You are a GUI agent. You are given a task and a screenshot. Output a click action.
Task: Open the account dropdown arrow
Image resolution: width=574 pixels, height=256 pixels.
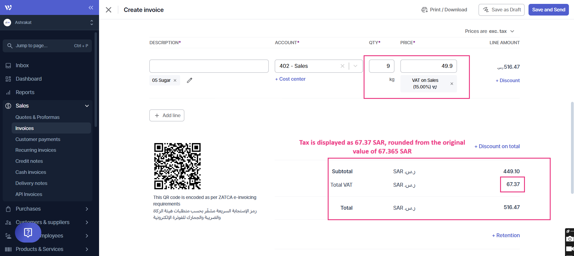pyautogui.click(x=356, y=66)
